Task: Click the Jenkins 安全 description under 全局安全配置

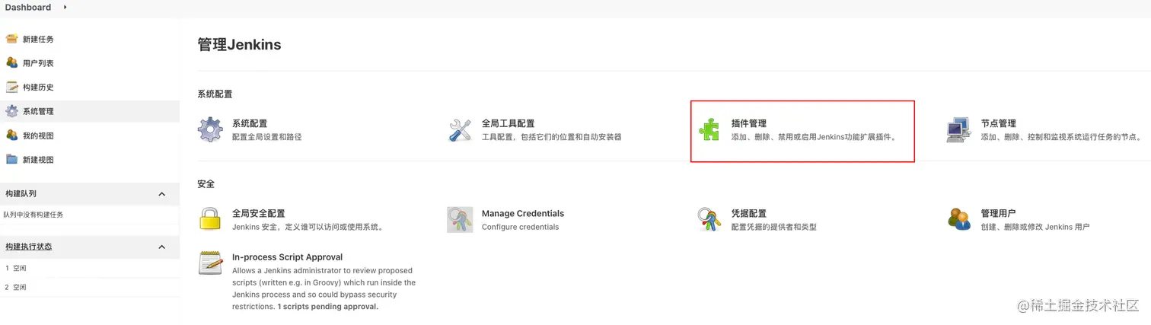Action: (308, 227)
